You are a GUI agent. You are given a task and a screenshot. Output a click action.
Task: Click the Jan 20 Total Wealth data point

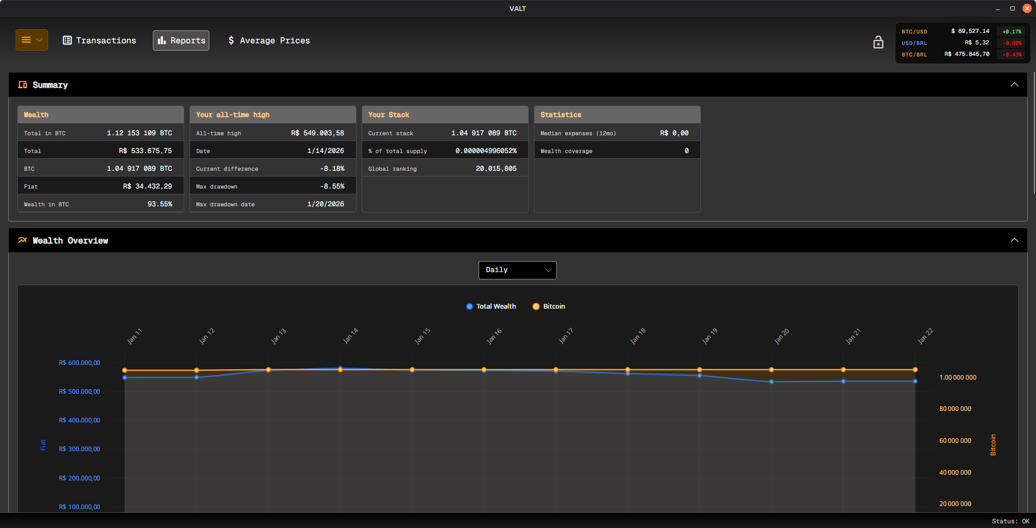pos(771,382)
